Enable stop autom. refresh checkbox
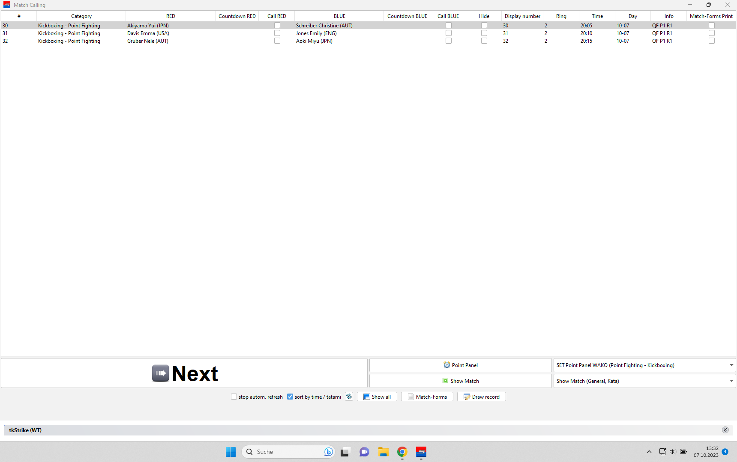This screenshot has width=737, height=462. point(234,397)
